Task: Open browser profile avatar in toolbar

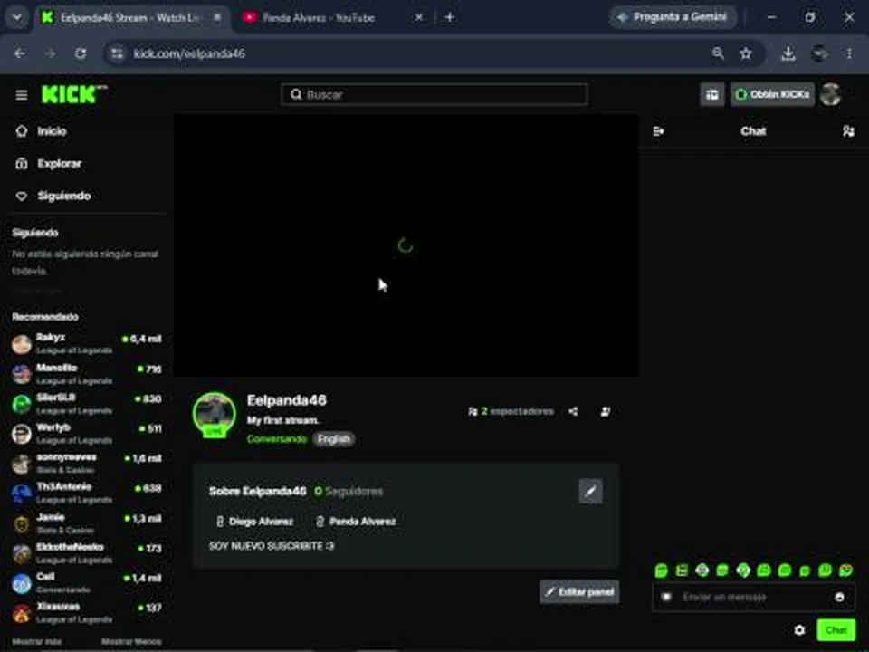Action: click(820, 53)
